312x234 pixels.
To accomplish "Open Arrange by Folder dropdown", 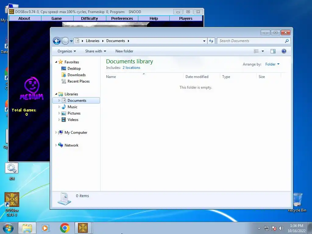I will pyautogui.click(x=272, y=64).
